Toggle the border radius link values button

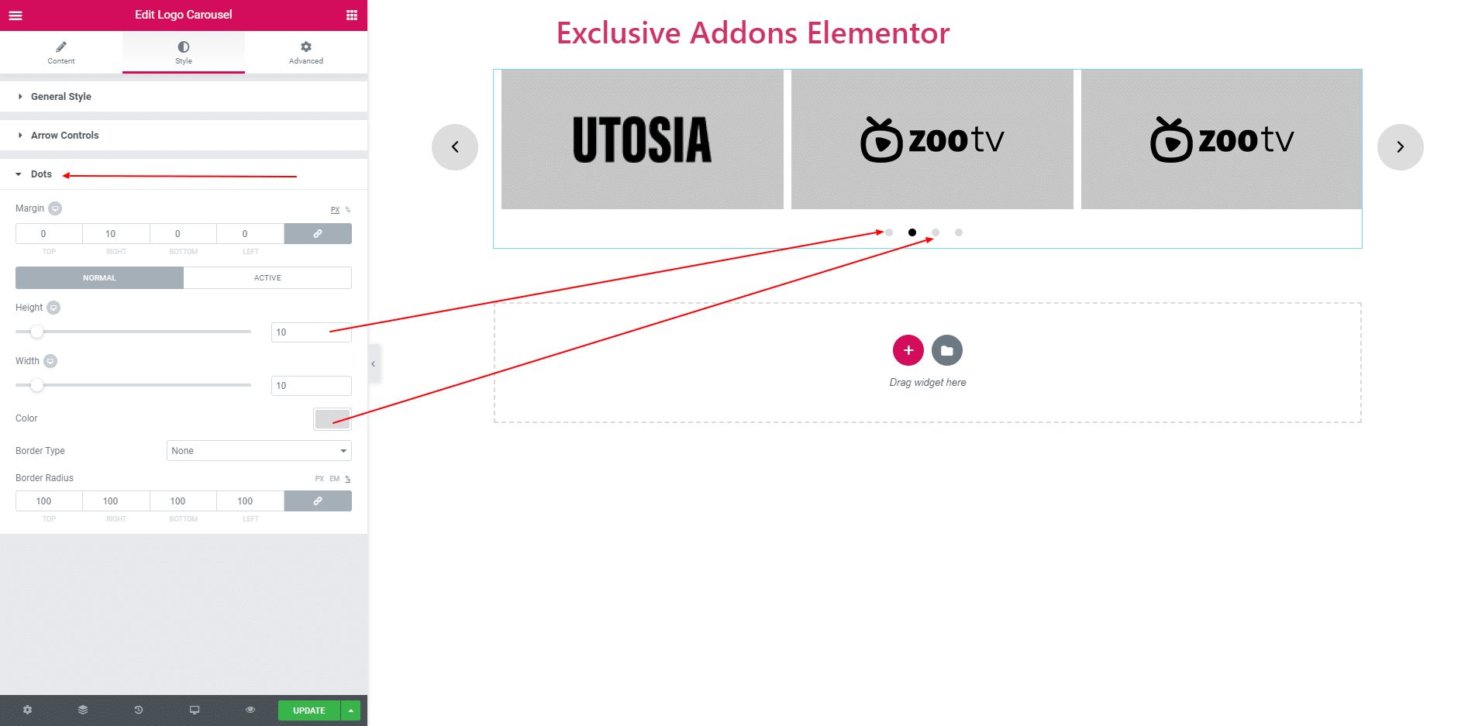(x=318, y=501)
